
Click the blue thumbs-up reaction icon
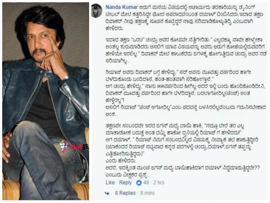139,183
